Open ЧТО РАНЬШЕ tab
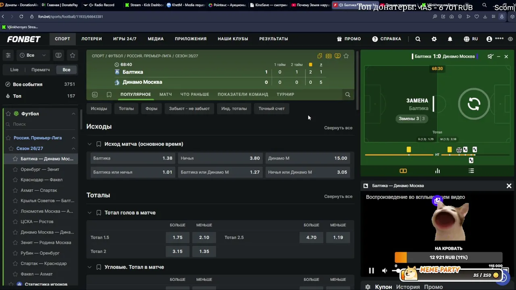This screenshot has width=516, height=290. coord(195,94)
